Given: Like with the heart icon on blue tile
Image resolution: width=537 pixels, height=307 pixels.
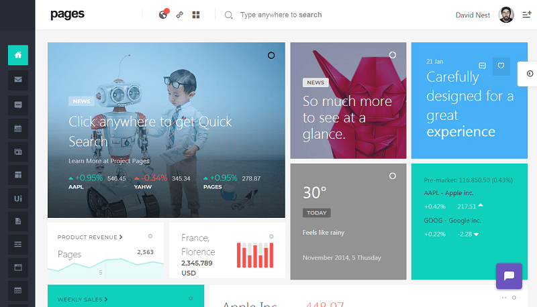Looking at the screenshot, I should coord(501,66).
